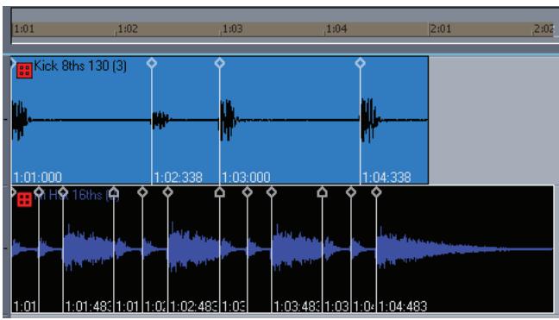Click the 1:02:338 position label in kick clip
Screen dimensions: 559x320
[x=178, y=177]
